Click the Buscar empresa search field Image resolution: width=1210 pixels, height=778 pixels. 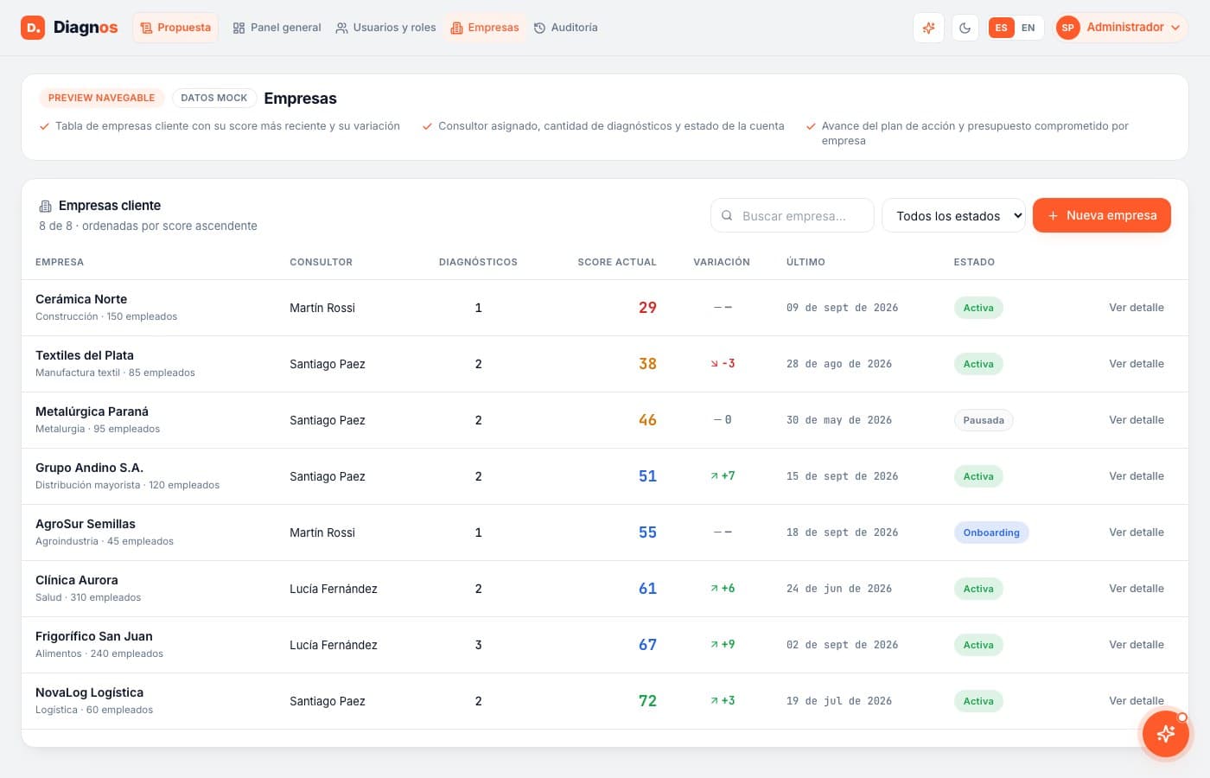793,215
